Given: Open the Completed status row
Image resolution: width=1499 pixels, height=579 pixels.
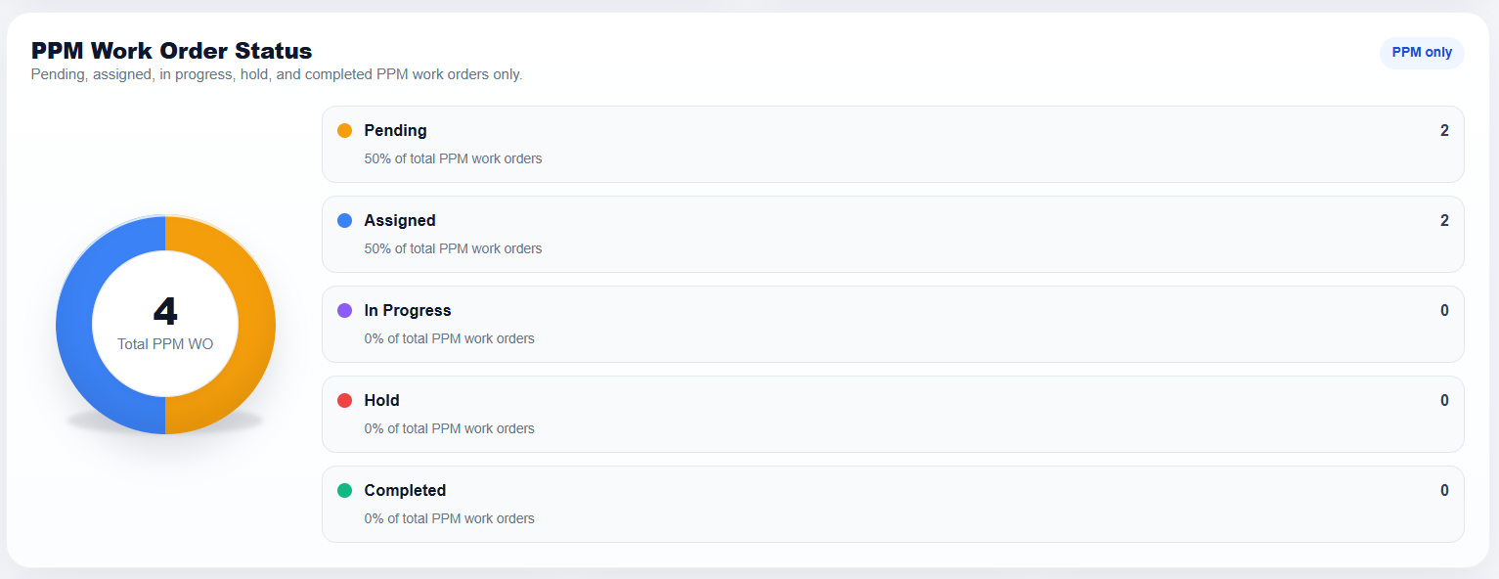Looking at the screenshot, I should coord(893,504).
